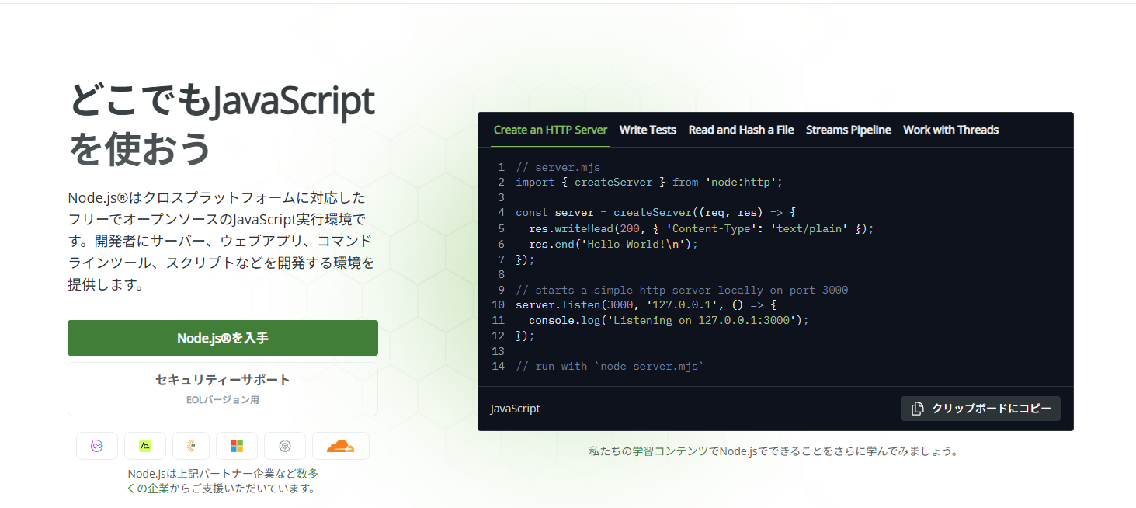The image size is (1136, 508).
Task: Open the green '/c.' partner logo
Action: coord(145,446)
